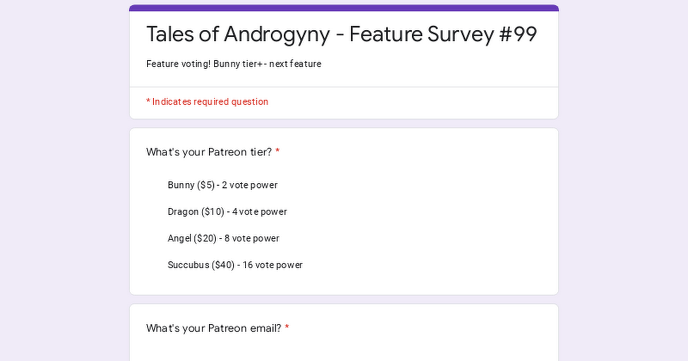Click the 'What's your Patreon email?' heading
This screenshot has height=361, width=688.
213,328
